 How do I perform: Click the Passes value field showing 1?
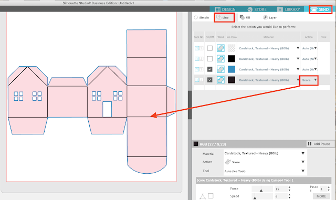click(x=323, y=189)
